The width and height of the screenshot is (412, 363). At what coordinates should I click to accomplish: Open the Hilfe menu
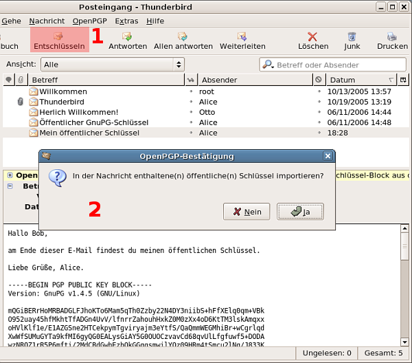pos(155,21)
